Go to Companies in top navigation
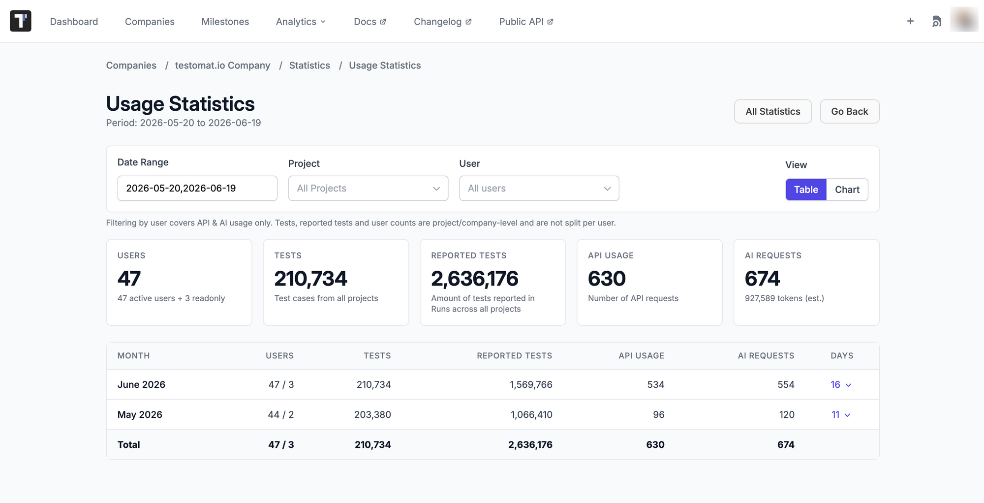The height and width of the screenshot is (503, 984). tap(150, 22)
